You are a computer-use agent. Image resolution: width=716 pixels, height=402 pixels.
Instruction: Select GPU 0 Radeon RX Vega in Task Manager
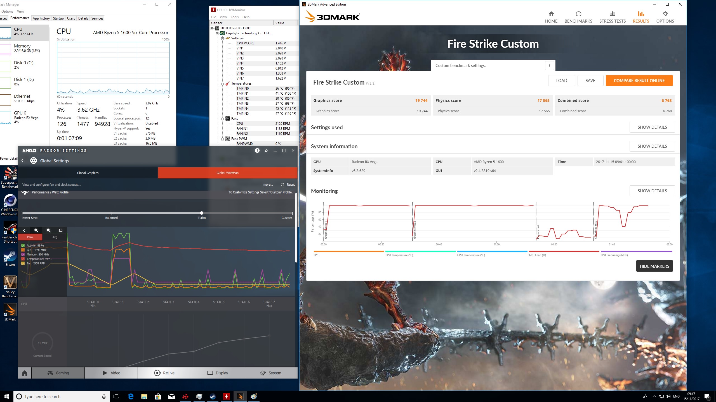24,117
